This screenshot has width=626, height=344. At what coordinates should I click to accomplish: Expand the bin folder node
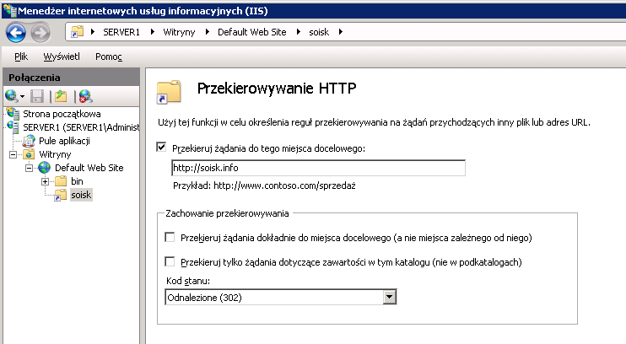[45, 181]
